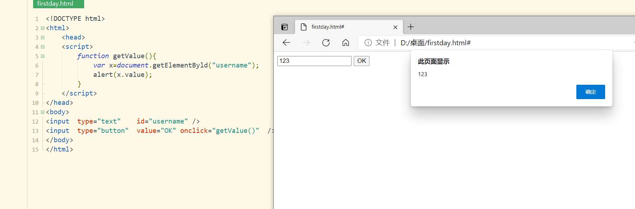Image resolution: width=635 pixels, height=209 pixels.
Task: Click the 123 alert message text
Action: [422, 74]
